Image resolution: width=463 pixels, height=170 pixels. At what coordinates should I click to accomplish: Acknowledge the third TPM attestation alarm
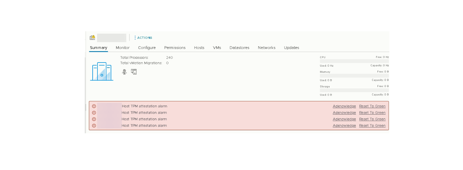344,119
